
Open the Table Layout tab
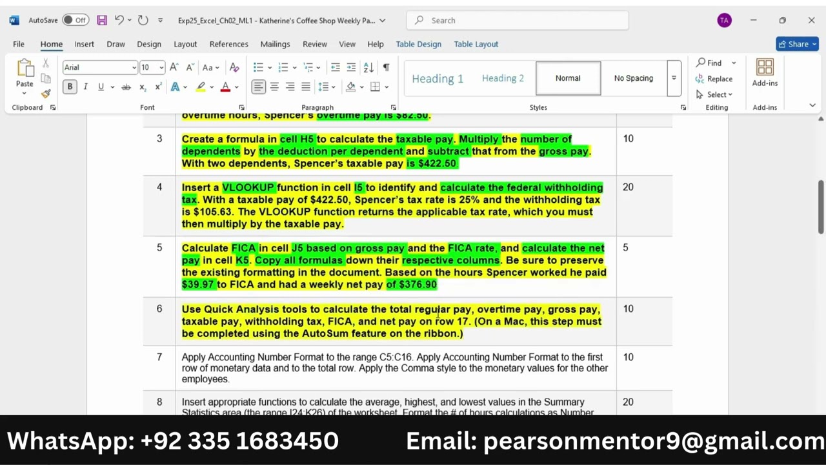pos(476,44)
